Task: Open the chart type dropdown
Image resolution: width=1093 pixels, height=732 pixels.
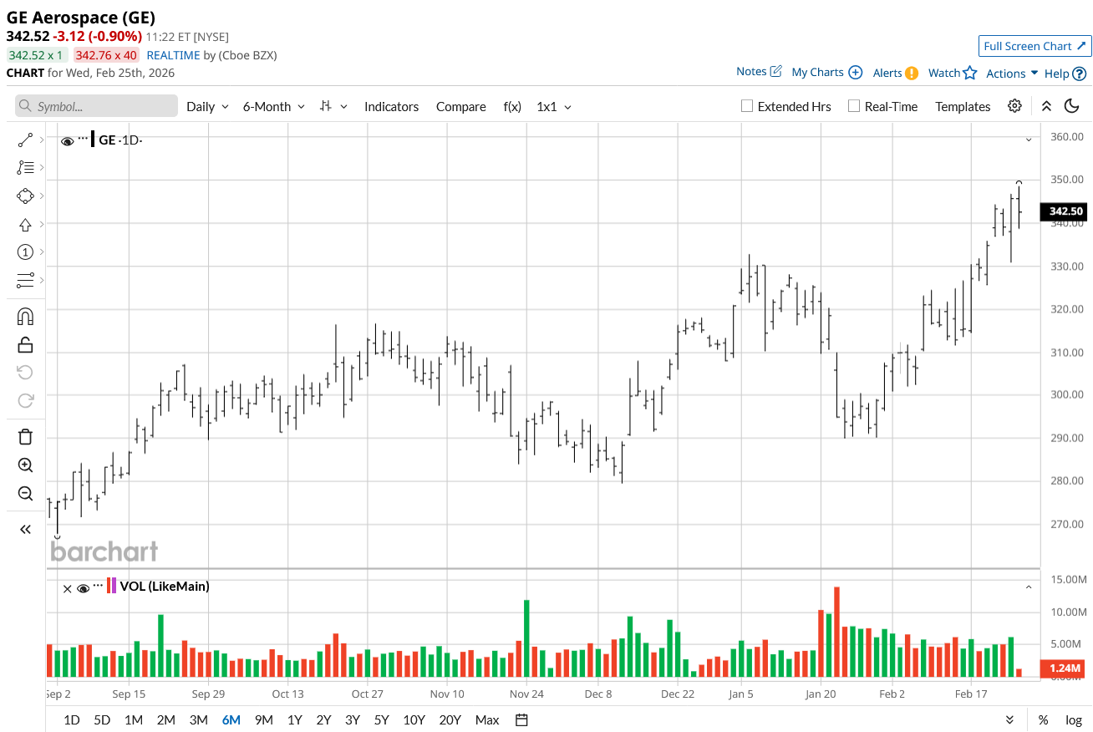Action: point(333,106)
